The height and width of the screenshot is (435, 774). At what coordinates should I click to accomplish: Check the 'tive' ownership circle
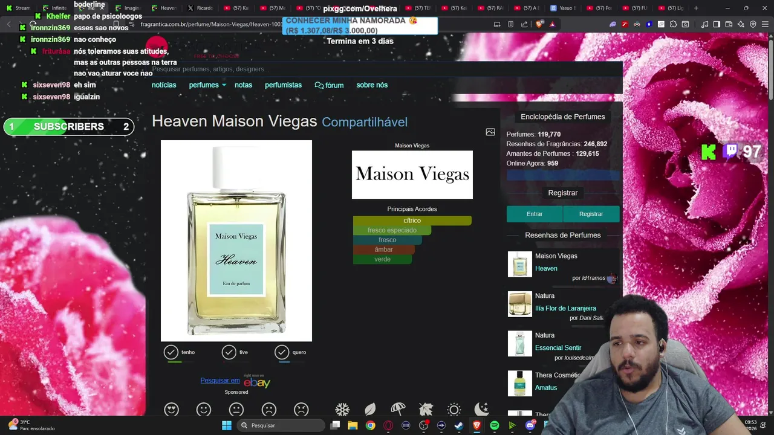pos(229,352)
